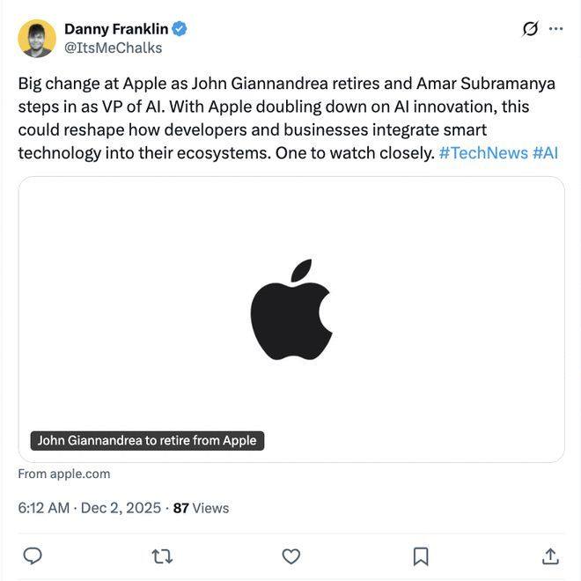This screenshot has width=581, height=581.
Task: Open the #AI hashtag
Action: (x=545, y=152)
